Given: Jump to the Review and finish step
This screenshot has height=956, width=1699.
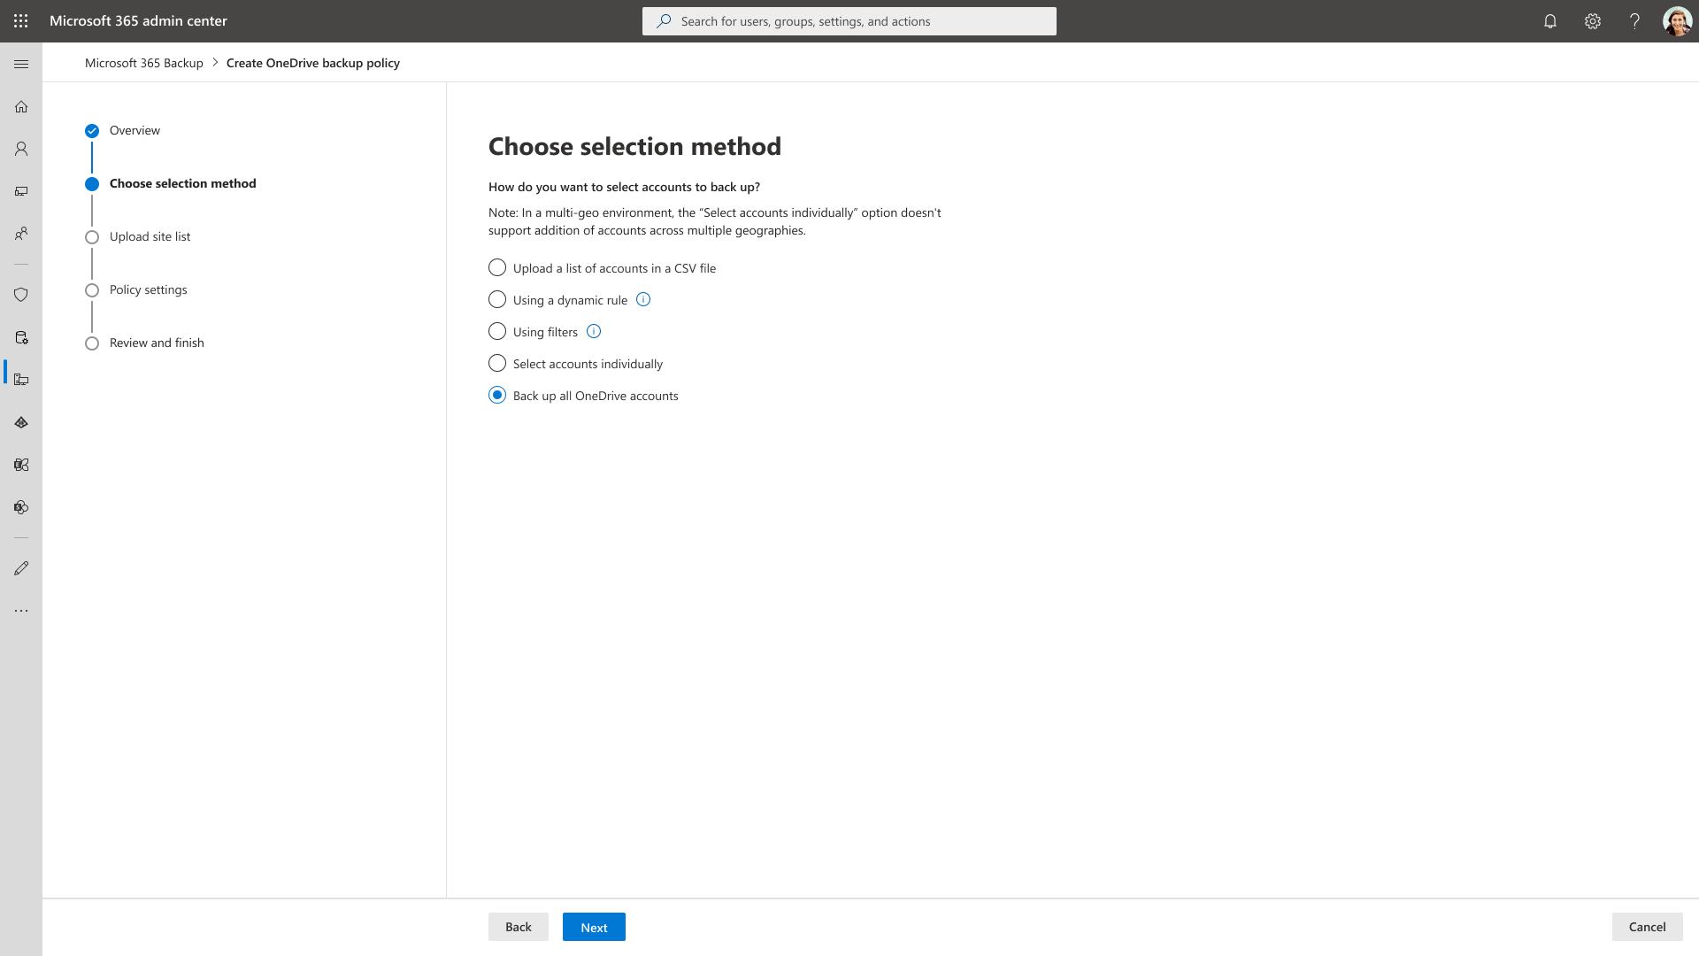Looking at the screenshot, I should (x=144, y=343).
